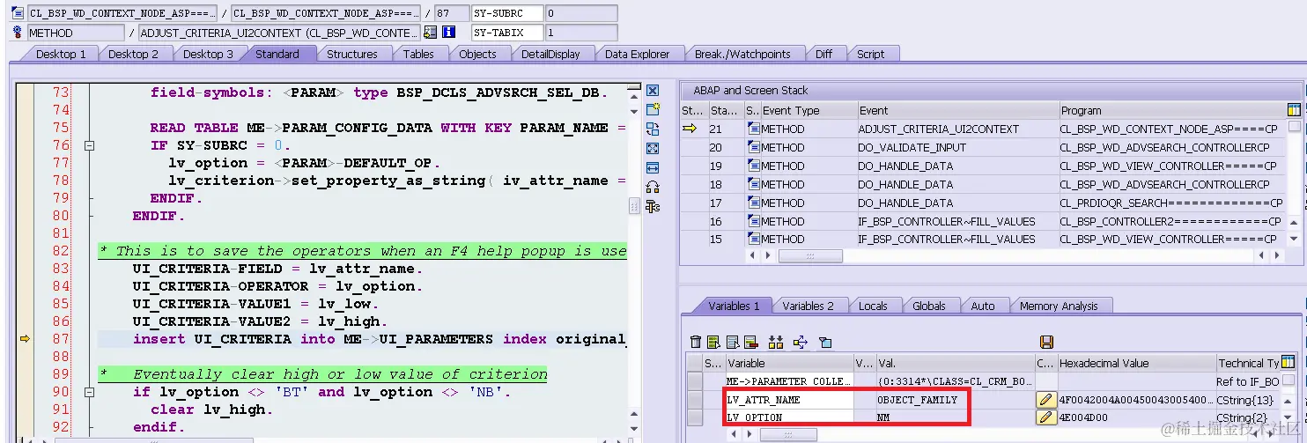Click the third icon in the Variables toolbar

733,342
